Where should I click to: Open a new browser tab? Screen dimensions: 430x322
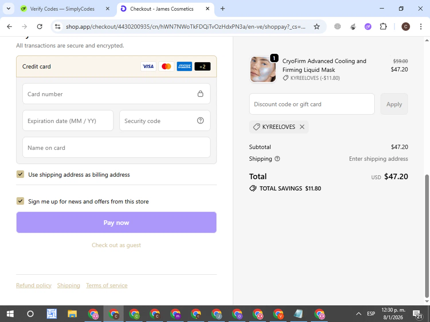(223, 9)
